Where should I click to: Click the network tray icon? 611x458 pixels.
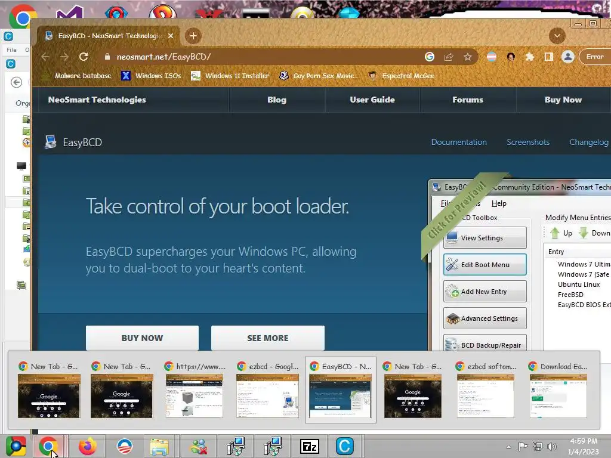(x=538, y=446)
